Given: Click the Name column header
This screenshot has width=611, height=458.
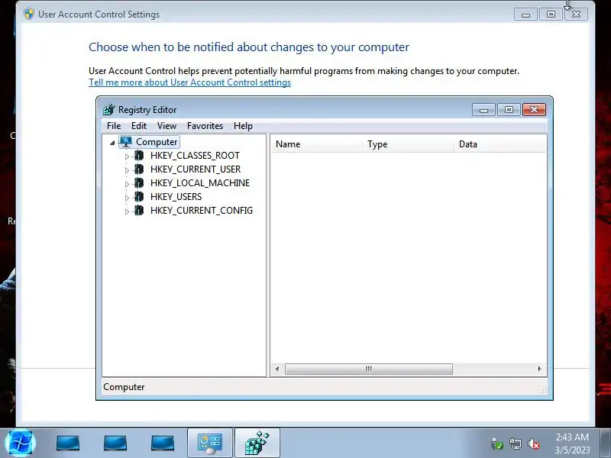Looking at the screenshot, I should point(317,144).
